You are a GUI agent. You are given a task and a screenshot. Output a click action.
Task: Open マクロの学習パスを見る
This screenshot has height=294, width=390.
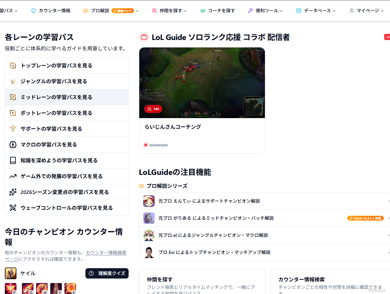[x=67, y=145]
